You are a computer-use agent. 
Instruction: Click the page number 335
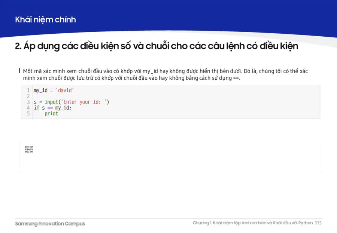point(318,223)
